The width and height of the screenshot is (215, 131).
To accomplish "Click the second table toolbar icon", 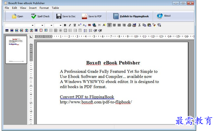I will (x=12, y=30).
